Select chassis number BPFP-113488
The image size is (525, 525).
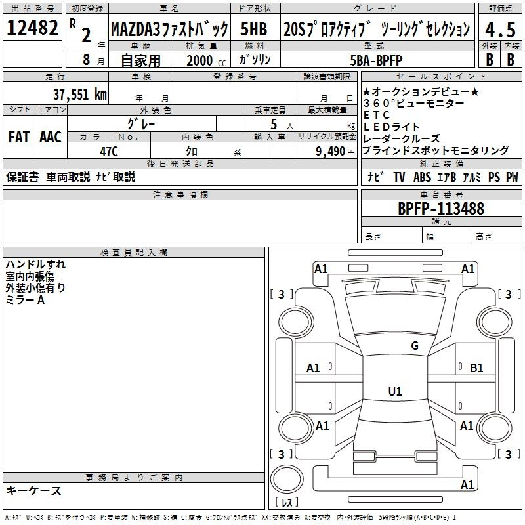441,209
